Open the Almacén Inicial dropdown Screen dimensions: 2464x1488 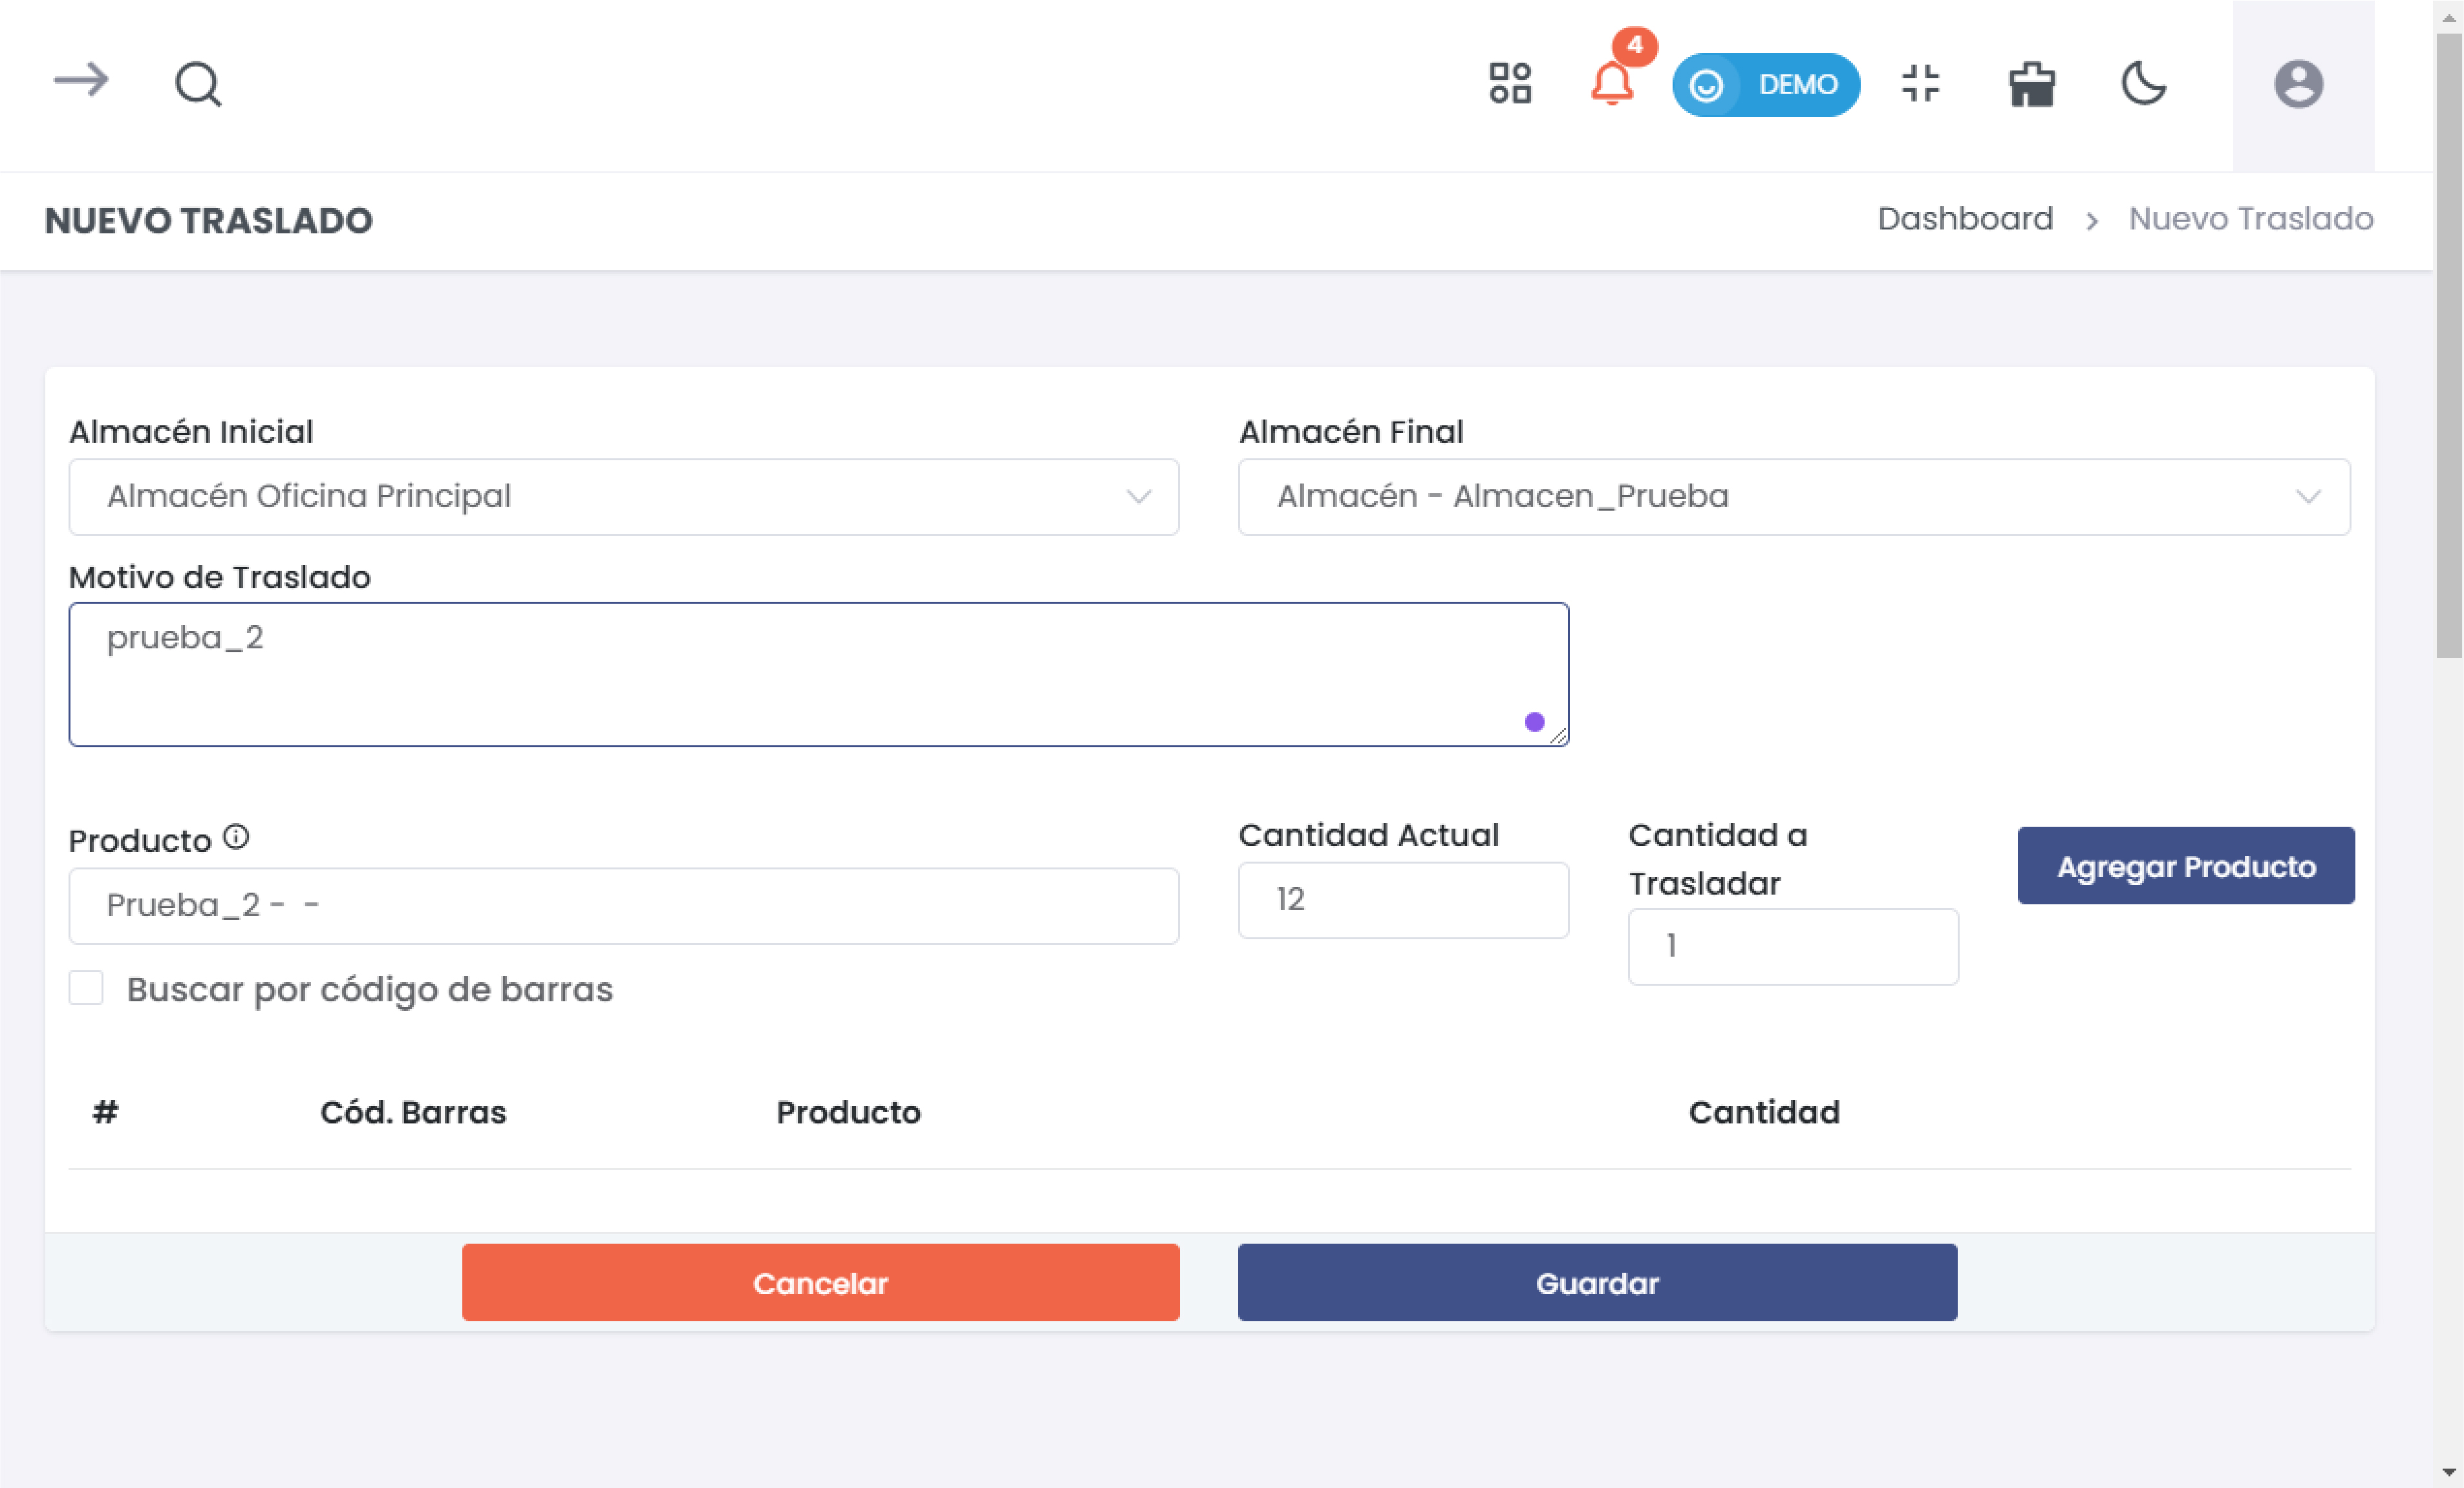point(624,497)
